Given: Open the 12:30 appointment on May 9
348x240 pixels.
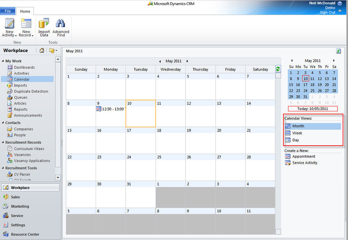Looking at the screenshot, I should pyautogui.click(x=111, y=109).
